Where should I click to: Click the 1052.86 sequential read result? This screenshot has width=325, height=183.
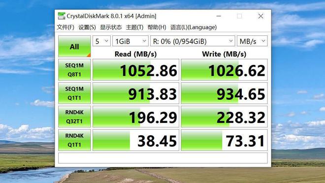point(136,70)
